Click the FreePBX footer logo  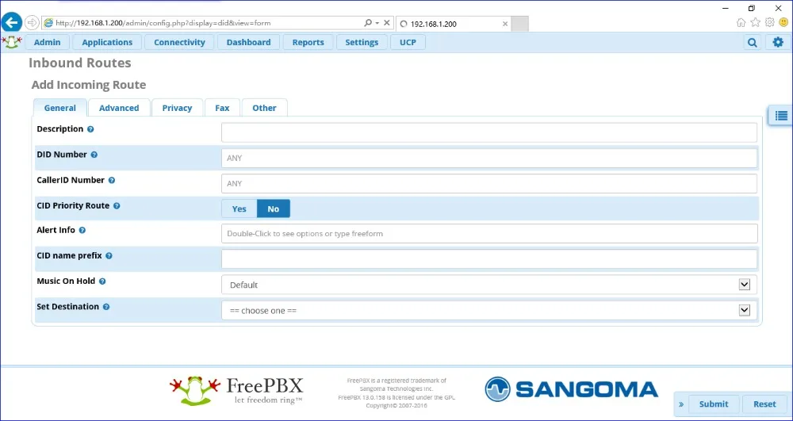236,391
